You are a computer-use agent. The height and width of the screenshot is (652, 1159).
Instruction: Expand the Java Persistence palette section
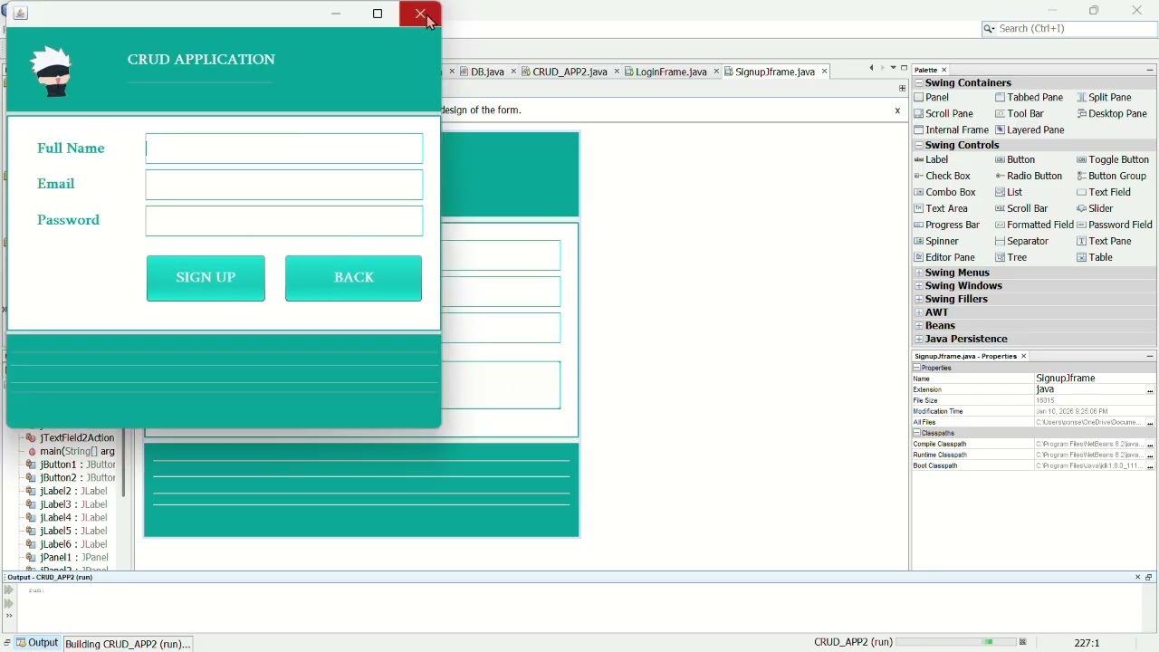[x=919, y=340]
